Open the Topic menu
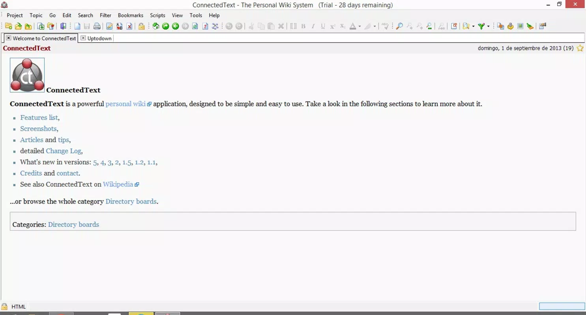 pyautogui.click(x=36, y=15)
